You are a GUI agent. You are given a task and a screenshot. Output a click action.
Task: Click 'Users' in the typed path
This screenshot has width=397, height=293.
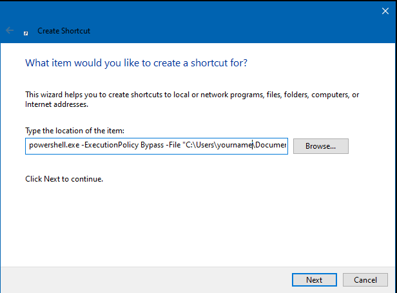pyautogui.click(x=206, y=145)
